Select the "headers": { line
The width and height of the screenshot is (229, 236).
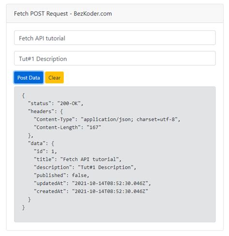point(45,111)
